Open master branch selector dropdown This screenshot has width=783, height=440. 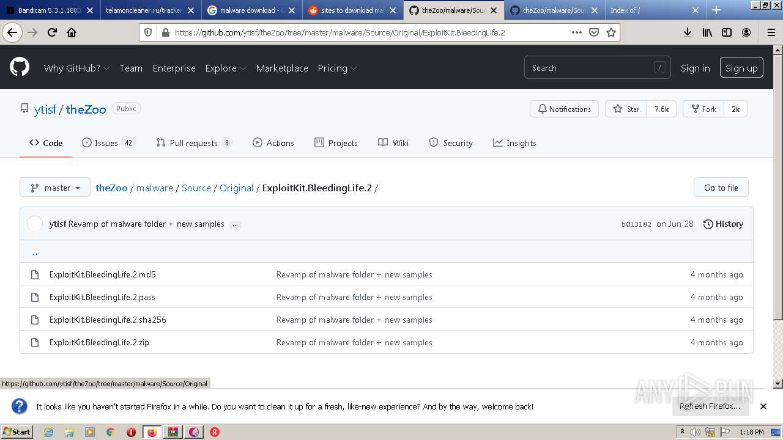click(x=55, y=188)
